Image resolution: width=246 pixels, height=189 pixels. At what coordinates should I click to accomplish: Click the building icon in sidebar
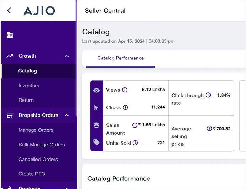[x=10, y=35]
